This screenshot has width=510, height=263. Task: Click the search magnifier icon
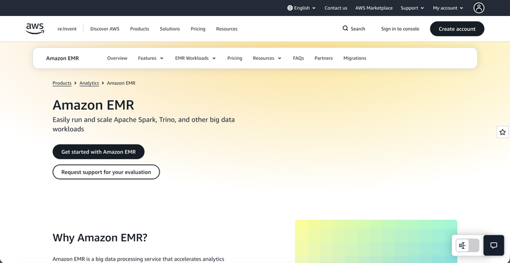345,28
